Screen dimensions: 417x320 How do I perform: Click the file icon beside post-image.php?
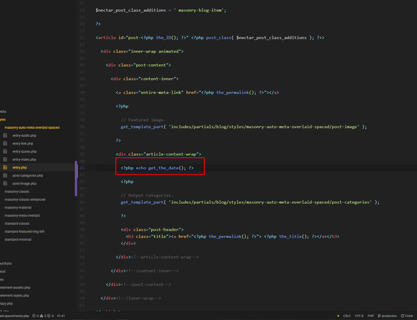point(5,183)
